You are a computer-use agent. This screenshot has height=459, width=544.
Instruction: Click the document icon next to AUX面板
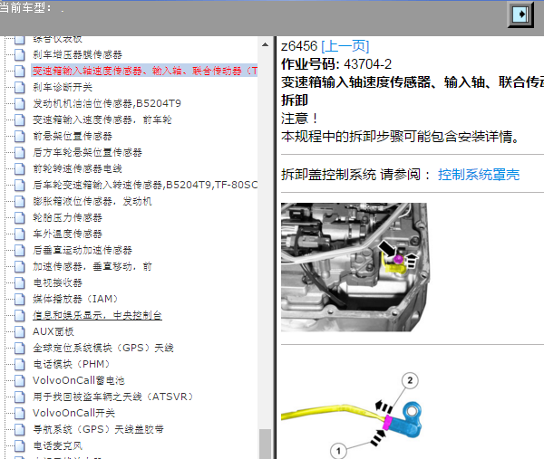[x=19, y=331]
